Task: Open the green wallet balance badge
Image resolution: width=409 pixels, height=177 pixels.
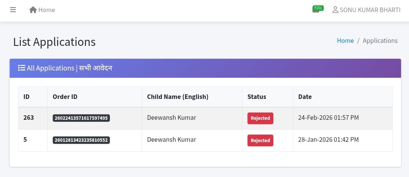Action: pyautogui.click(x=318, y=9)
